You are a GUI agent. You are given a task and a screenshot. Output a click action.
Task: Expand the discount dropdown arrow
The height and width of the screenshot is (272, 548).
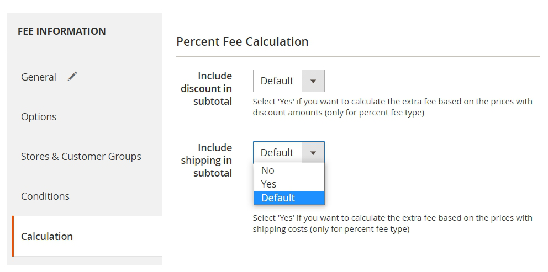(313, 81)
